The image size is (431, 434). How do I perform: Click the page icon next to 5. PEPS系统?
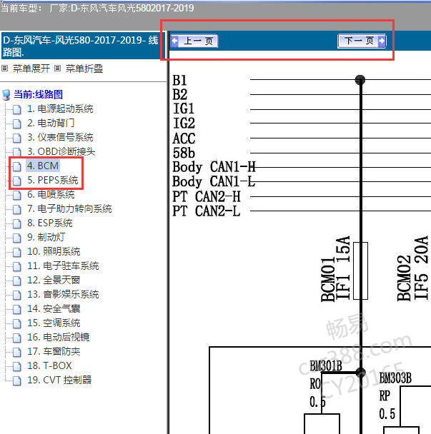(x=17, y=181)
